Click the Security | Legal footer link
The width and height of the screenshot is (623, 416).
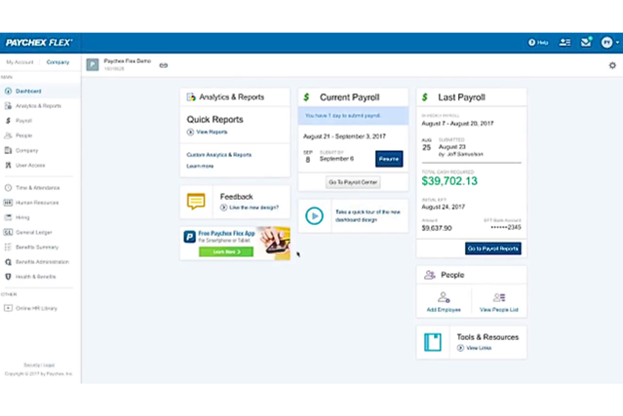[39, 365]
